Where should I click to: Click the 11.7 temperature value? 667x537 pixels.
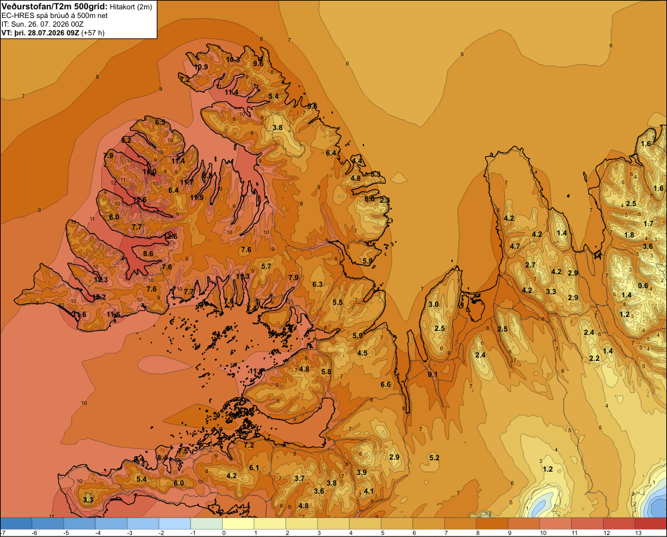click(x=186, y=182)
